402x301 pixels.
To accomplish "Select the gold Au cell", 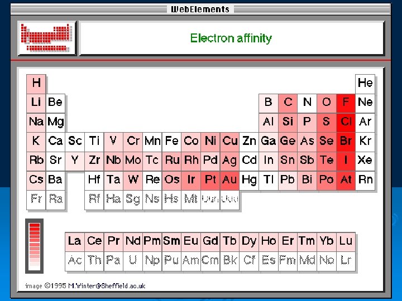I will pos(229,181).
